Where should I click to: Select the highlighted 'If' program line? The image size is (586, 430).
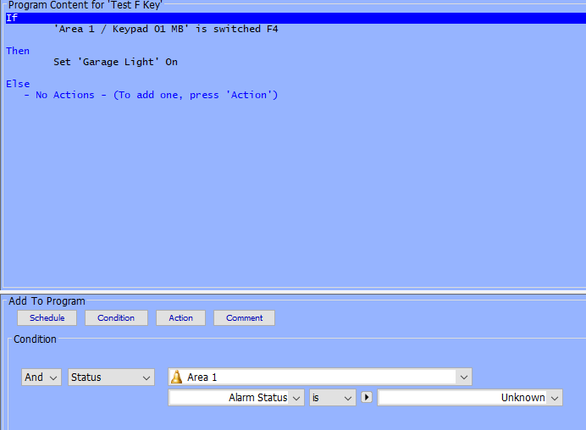[296, 18]
